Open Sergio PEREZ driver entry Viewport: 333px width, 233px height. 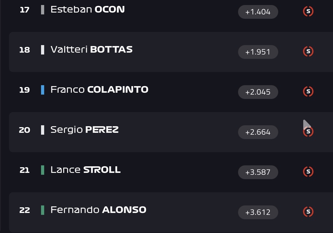click(85, 130)
